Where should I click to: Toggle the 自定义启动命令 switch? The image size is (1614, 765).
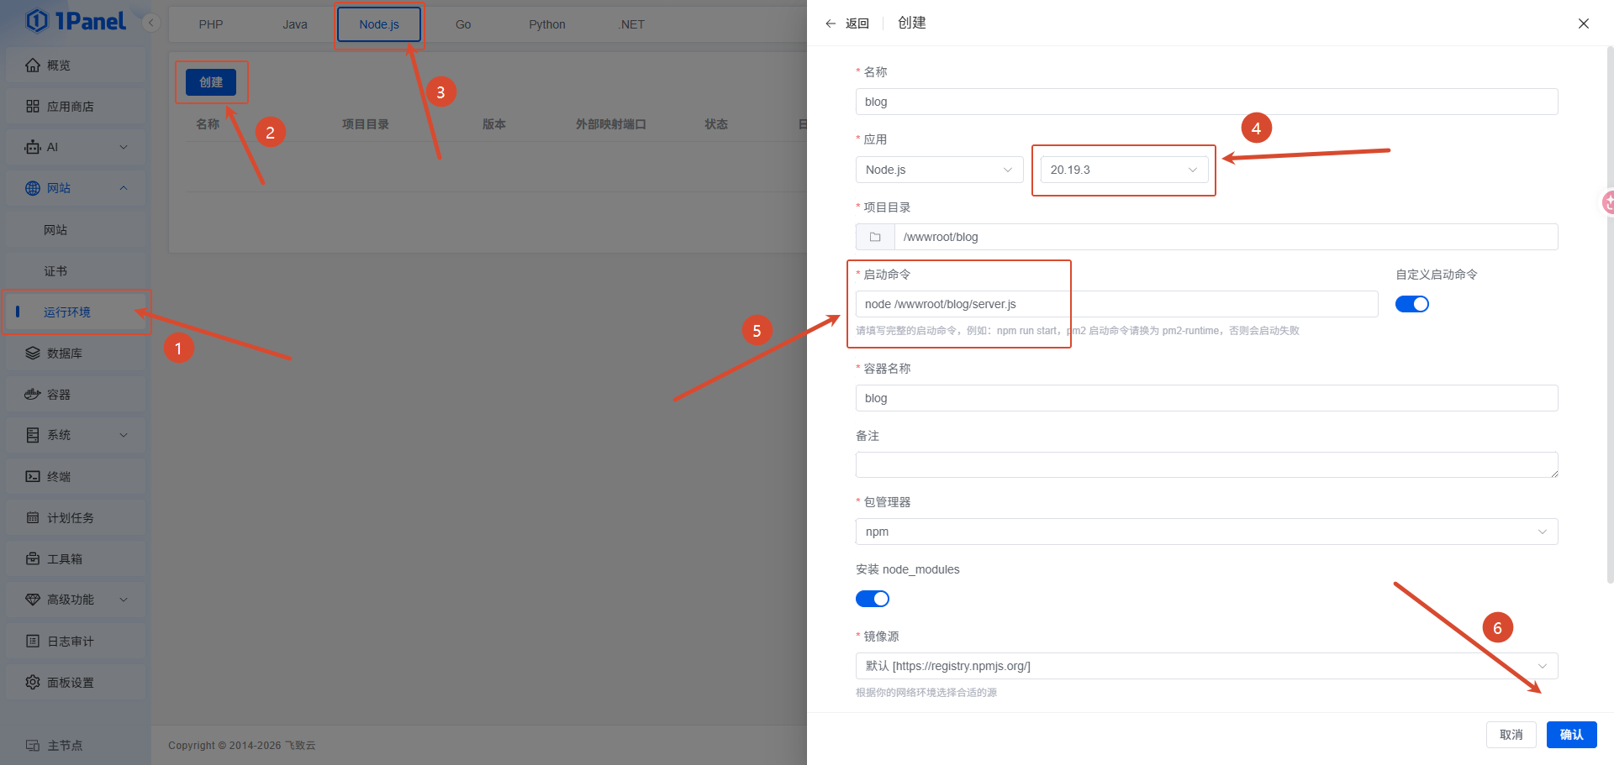(x=1412, y=304)
